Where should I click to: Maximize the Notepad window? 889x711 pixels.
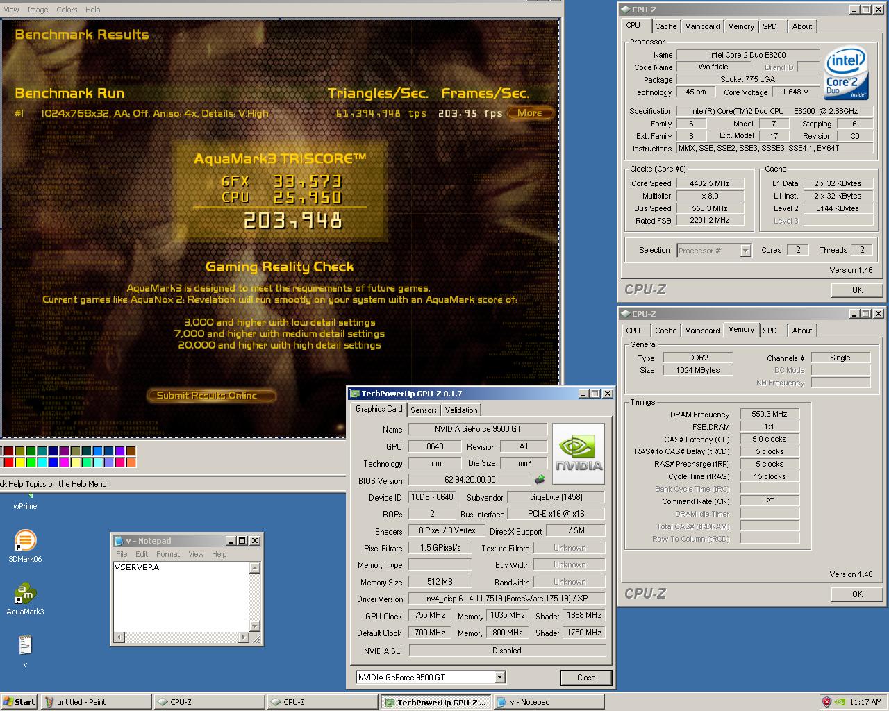(x=242, y=541)
